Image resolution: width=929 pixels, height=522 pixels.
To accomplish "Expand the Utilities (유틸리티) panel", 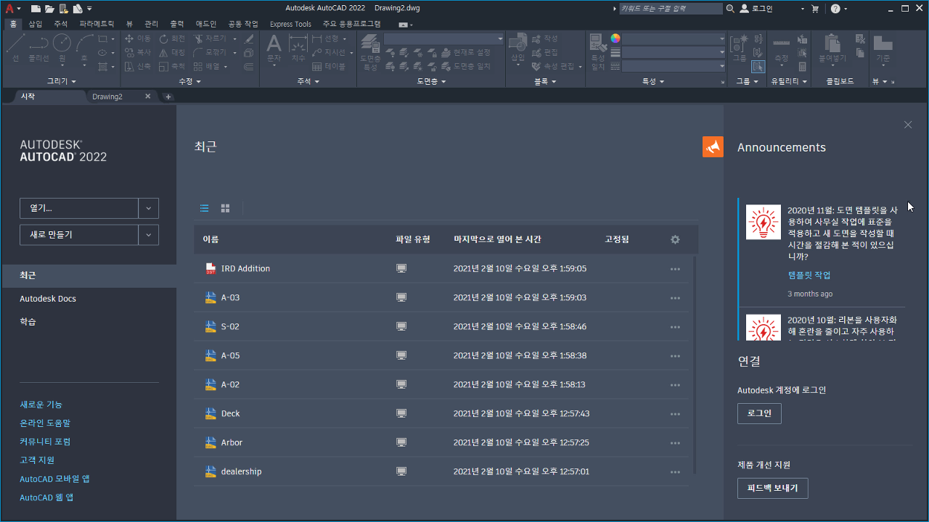I will [789, 81].
